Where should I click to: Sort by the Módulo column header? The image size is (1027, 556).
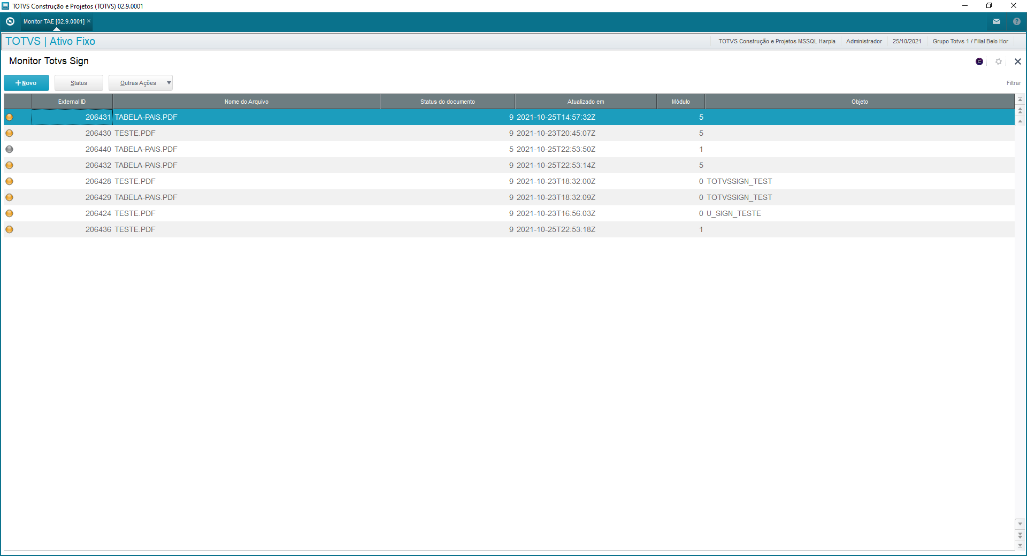681,102
